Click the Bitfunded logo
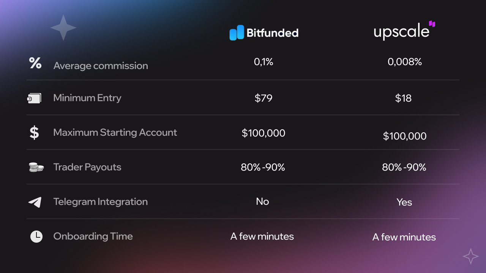 coord(264,33)
